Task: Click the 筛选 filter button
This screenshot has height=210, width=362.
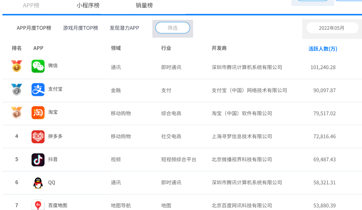Action: coord(173,28)
